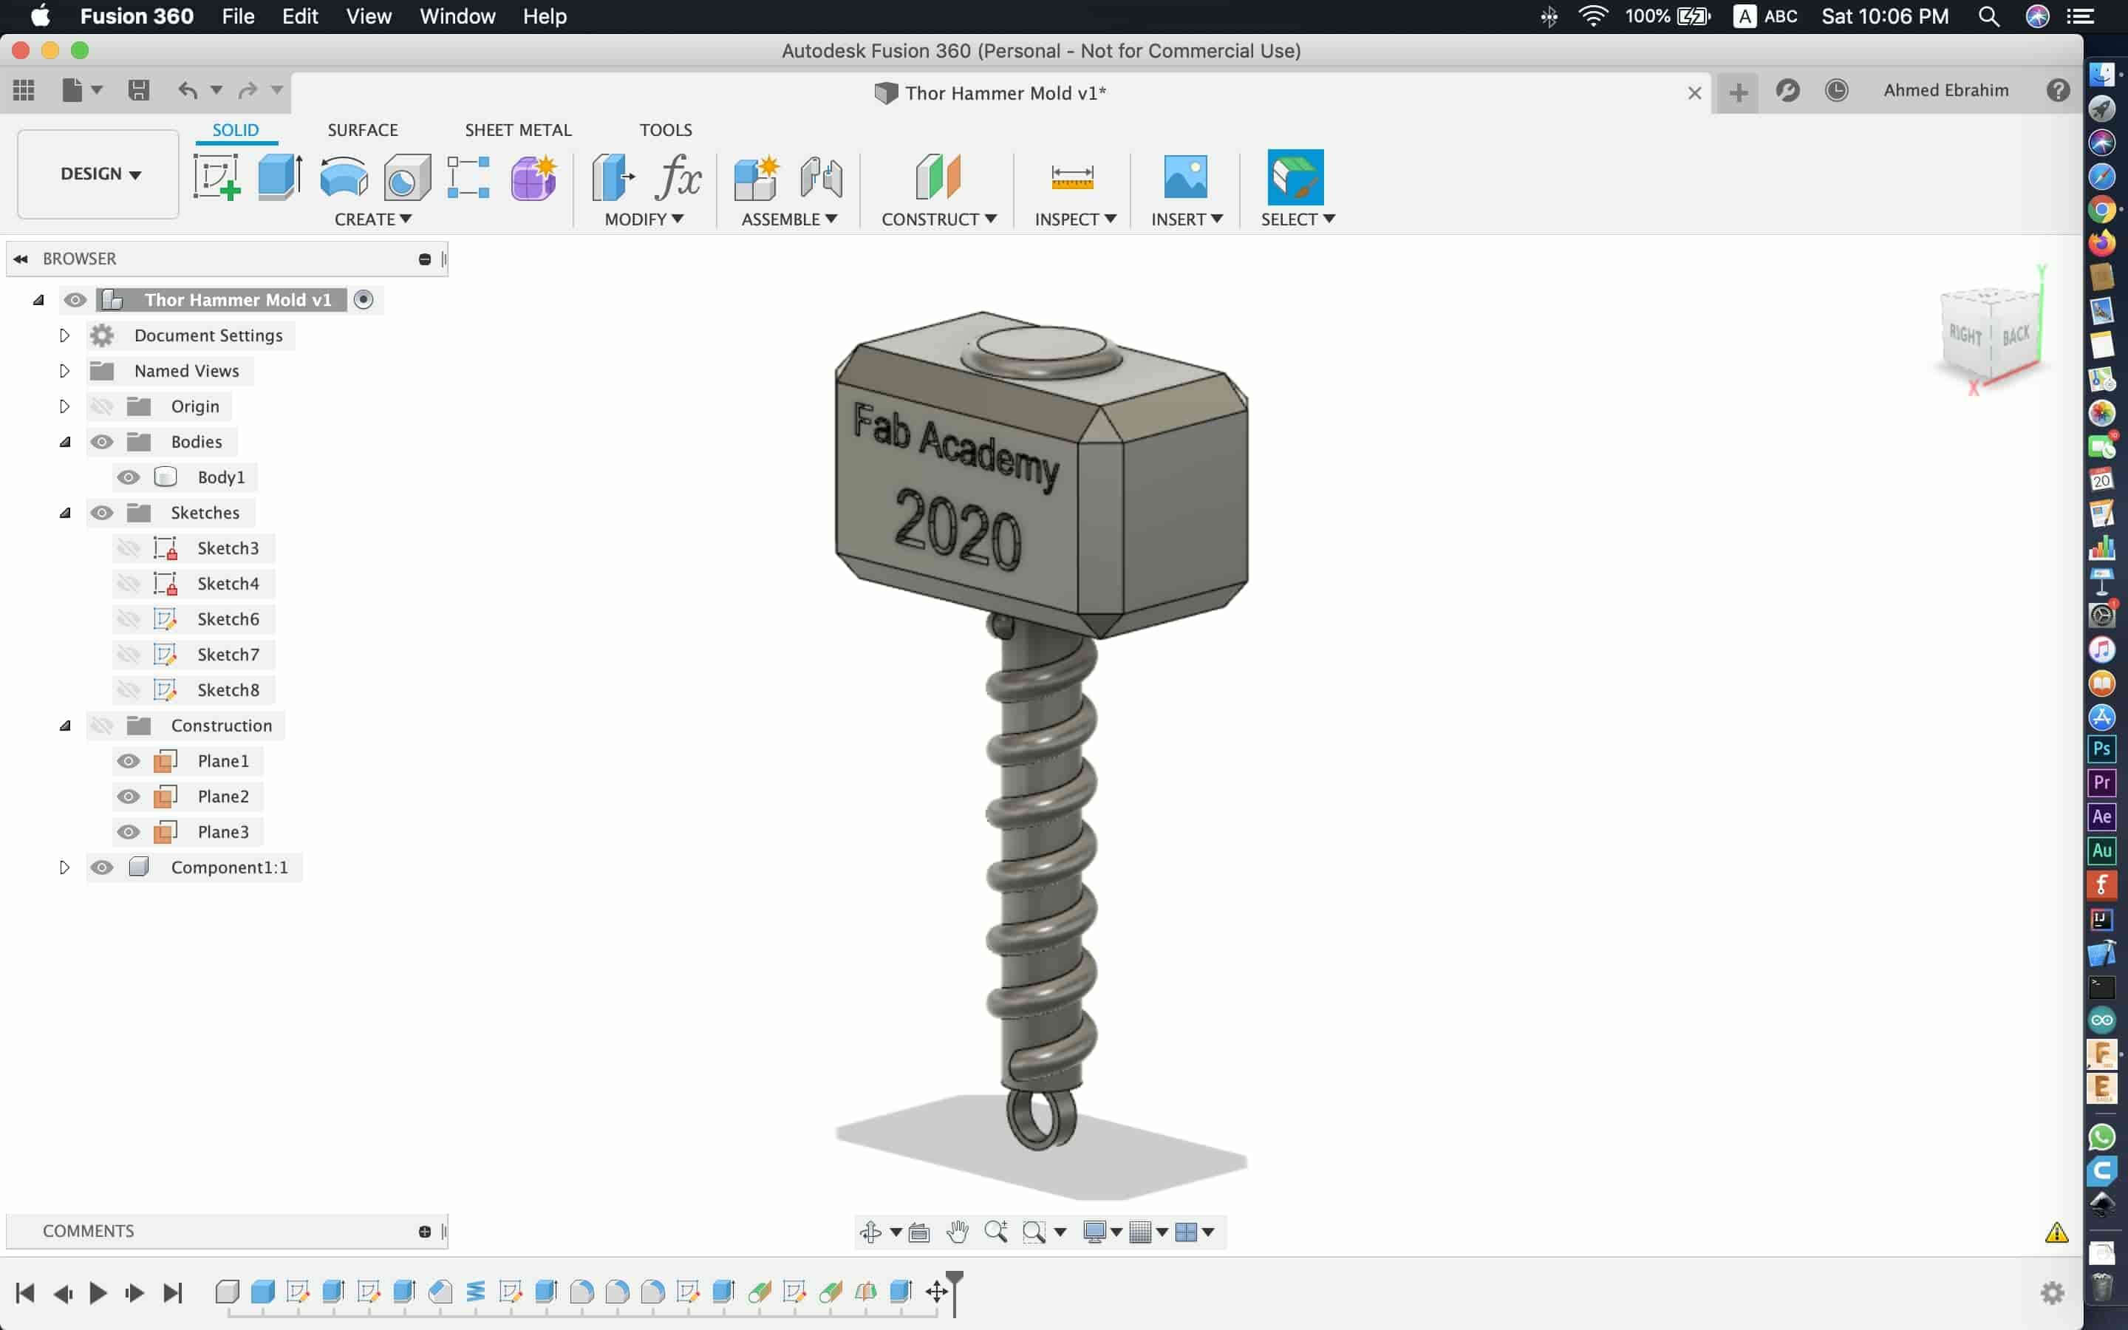
Task: Open the MODIFY dropdown menu
Action: click(x=644, y=219)
